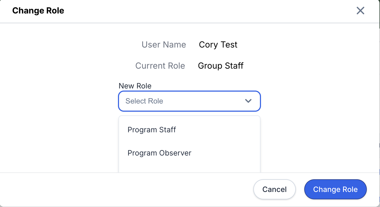The height and width of the screenshot is (207, 380).
Task: Choose Program Observer role option
Action: (189, 153)
